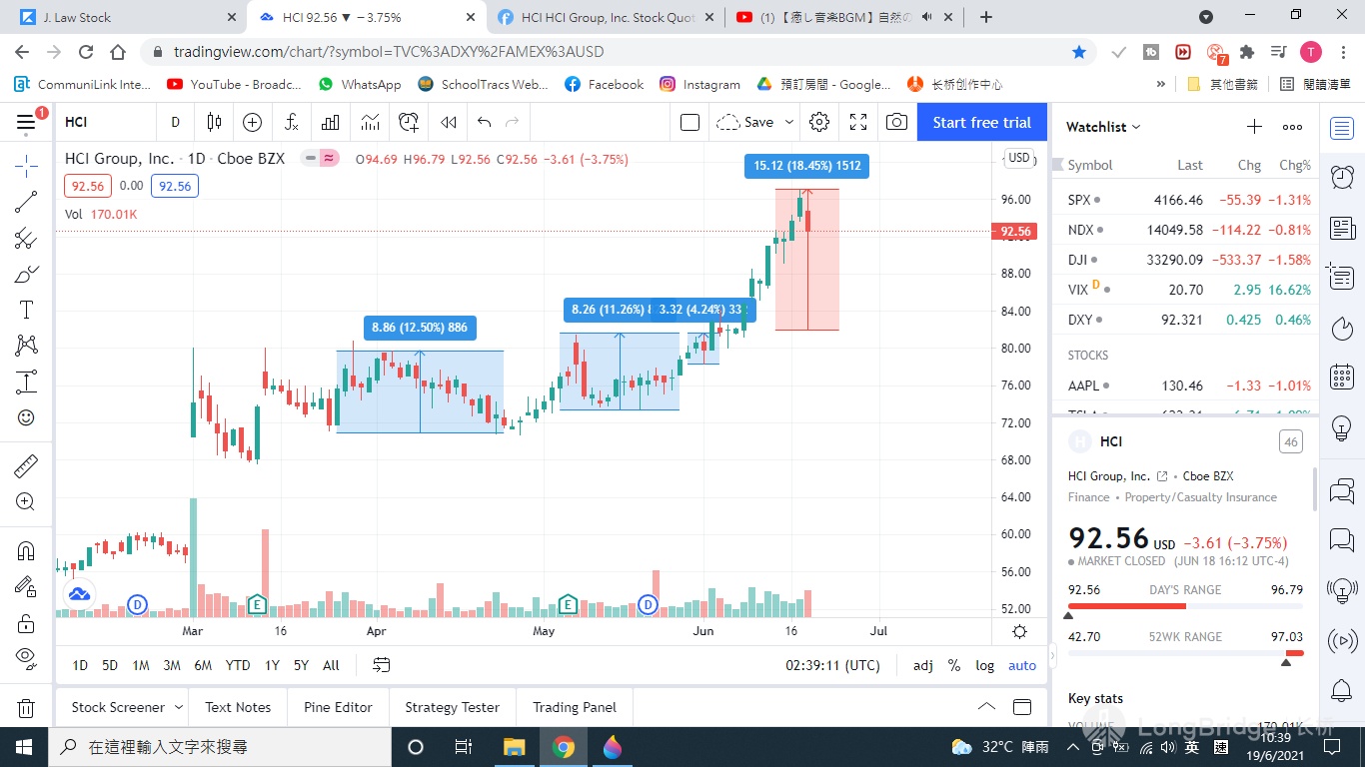Image resolution: width=1365 pixels, height=767 pixels.
Task: Select the trend line drawing tool
Action: pos(26,202)
